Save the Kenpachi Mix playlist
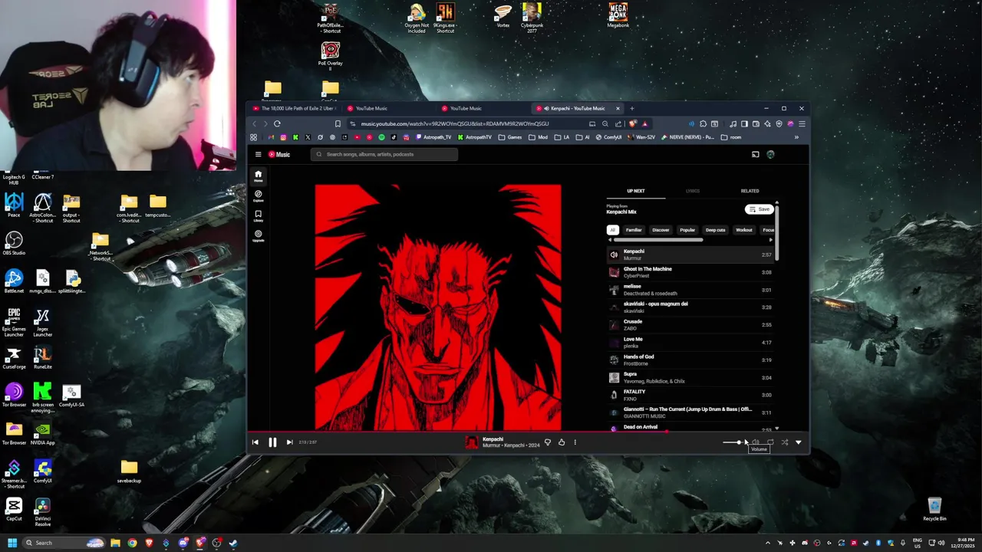 [x=760, y=209]
